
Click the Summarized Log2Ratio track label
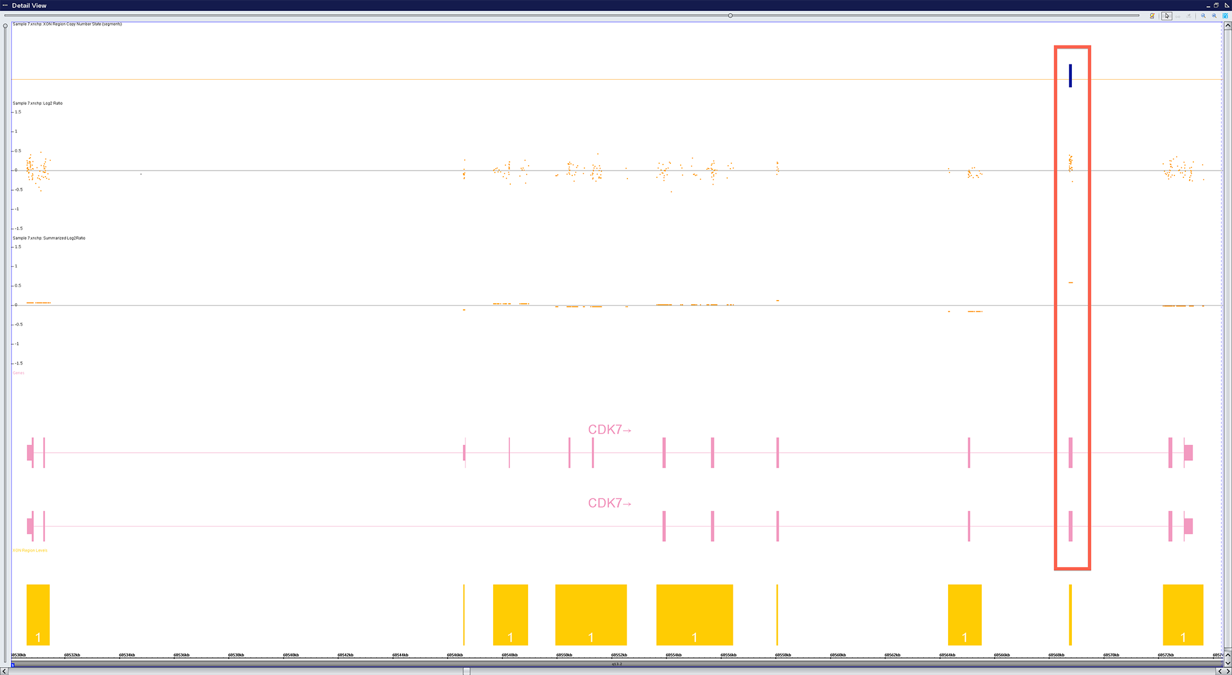coord(49,238)
